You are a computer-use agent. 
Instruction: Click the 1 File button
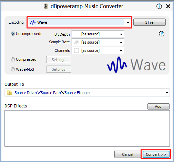[150, 22]
